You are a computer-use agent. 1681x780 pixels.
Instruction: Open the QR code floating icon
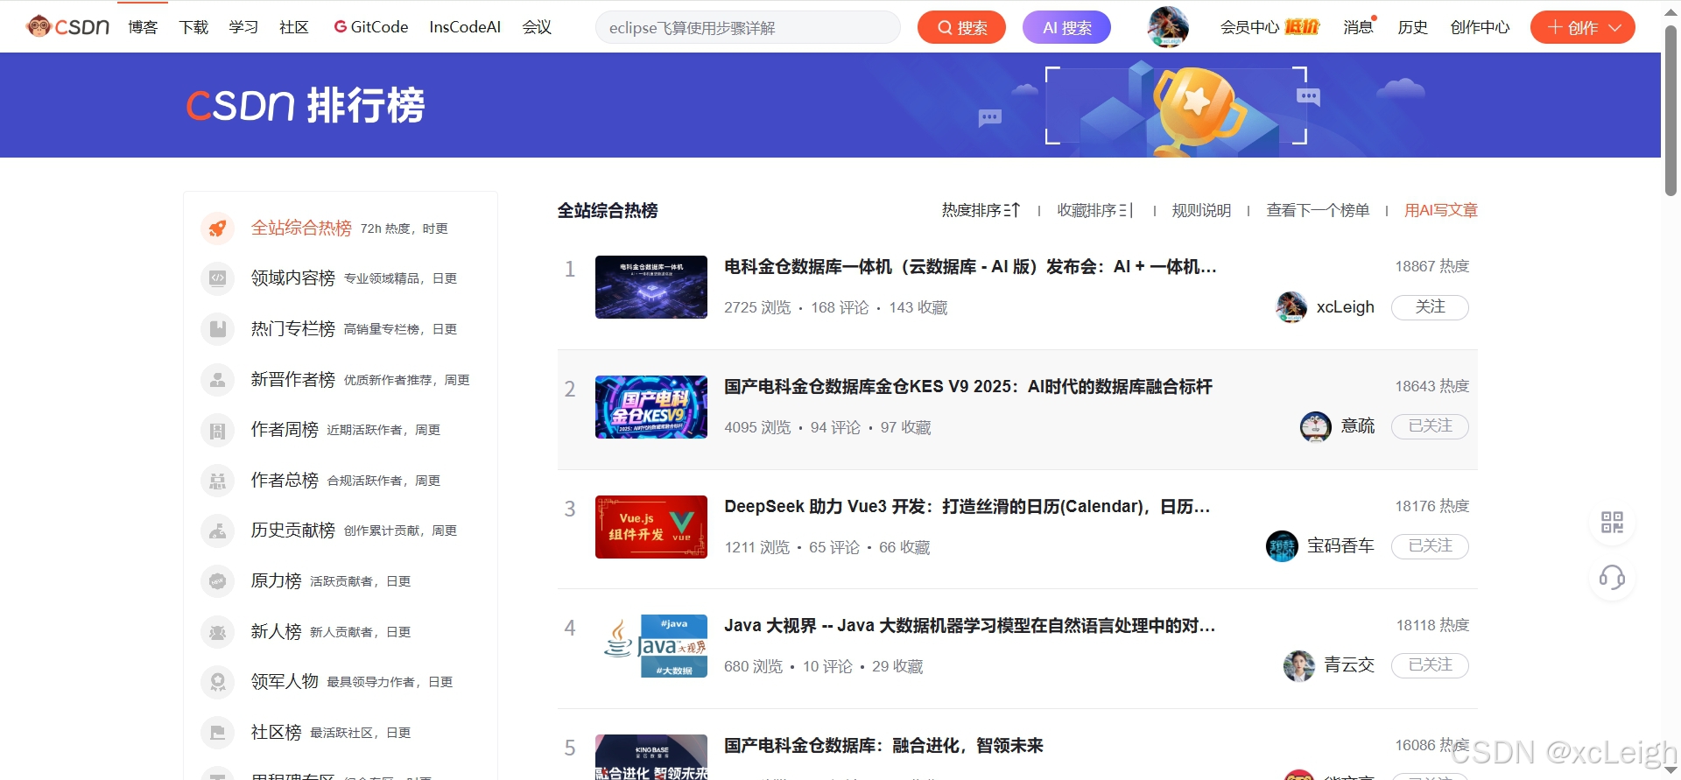1612,523
